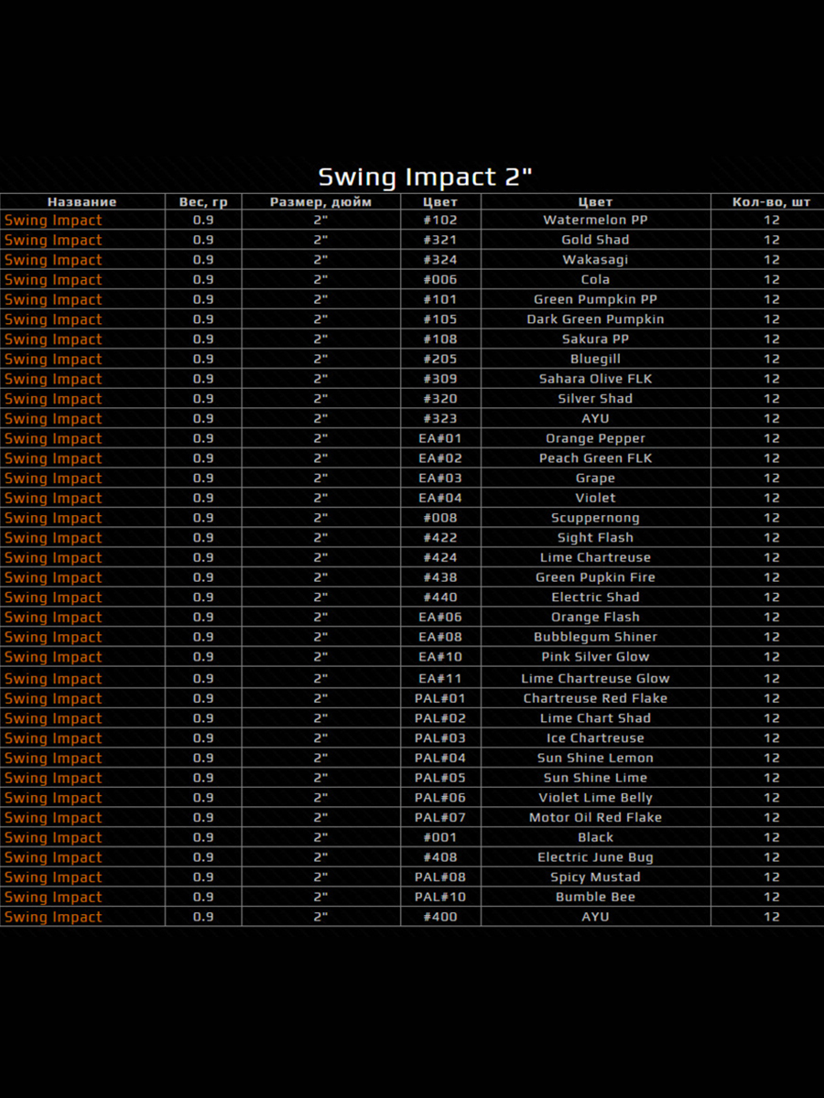This screenshot has width=824, height=1098.
Task: Click the "Lime Chart Shad" cell
Action: pyautogui.click(x=595, y=718)
